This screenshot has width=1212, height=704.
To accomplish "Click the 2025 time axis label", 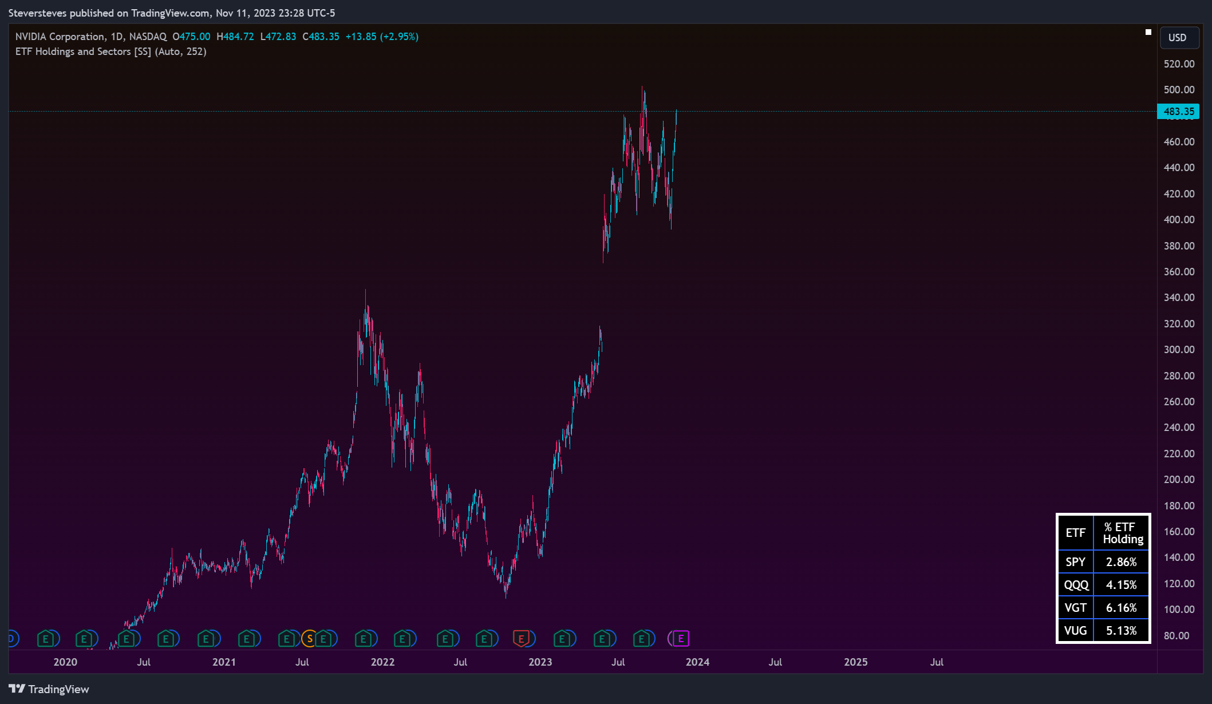I will click(x=856, y=662).
